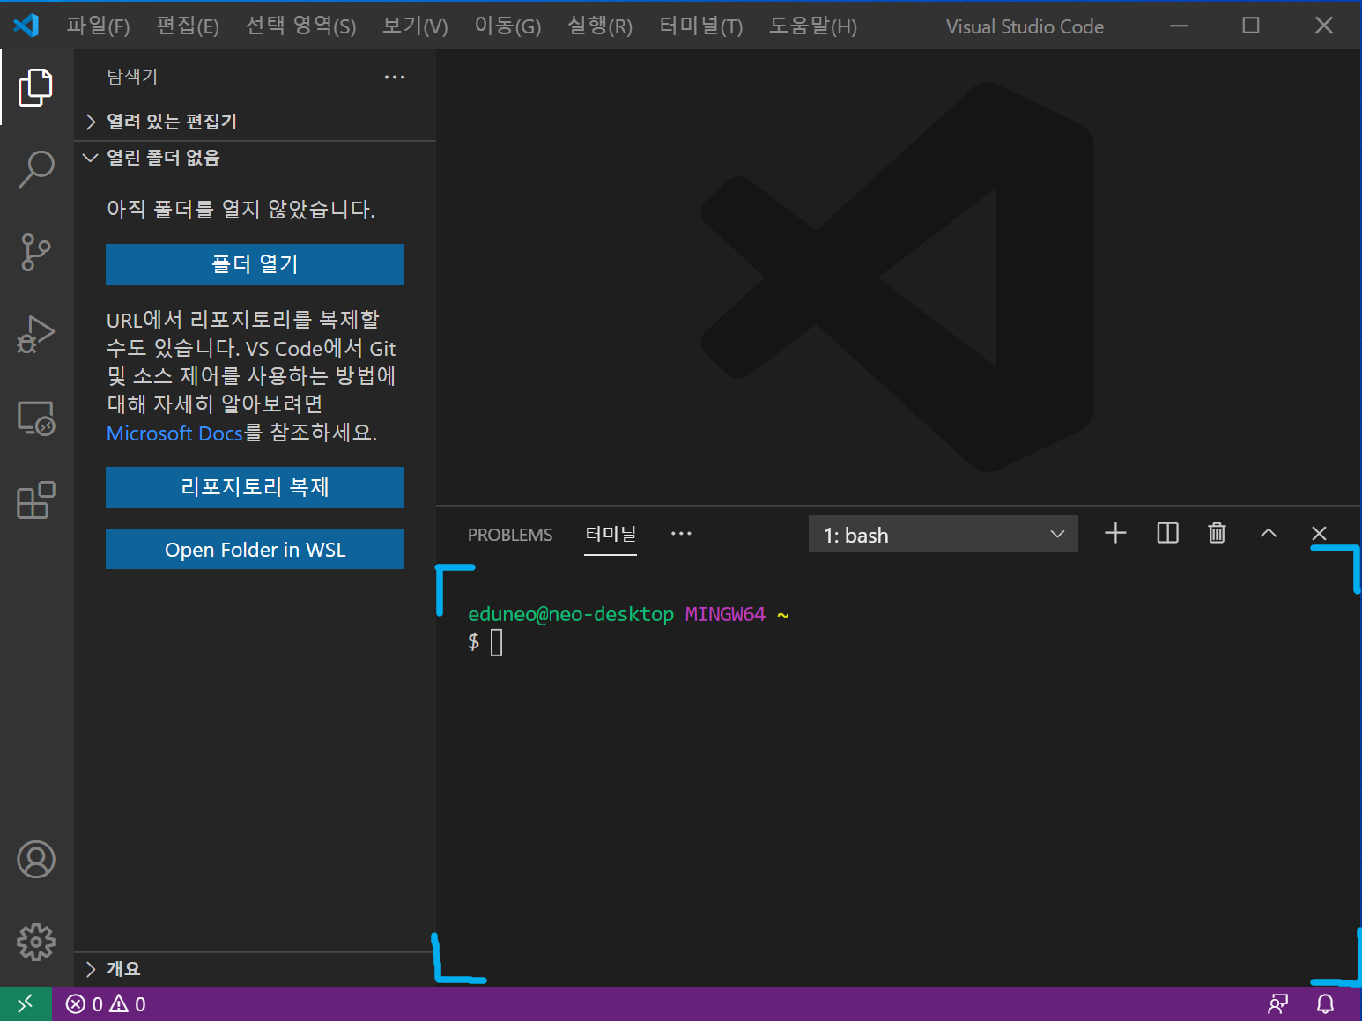The width and height of the screenshot is (1362, 1021).
Task: Open notifications bell in status bar
Action: tap(1325, 1004)
